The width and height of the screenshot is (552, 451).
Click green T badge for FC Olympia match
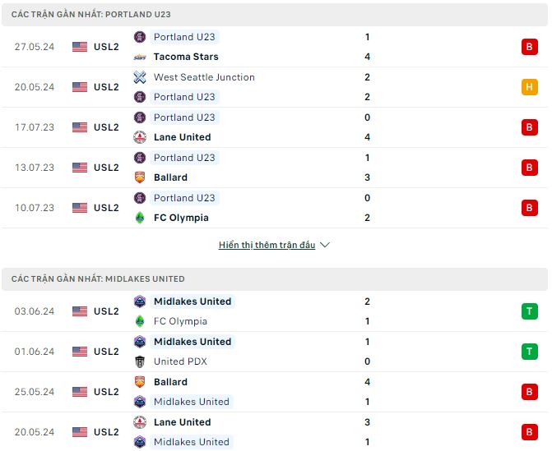click(530, 311)
